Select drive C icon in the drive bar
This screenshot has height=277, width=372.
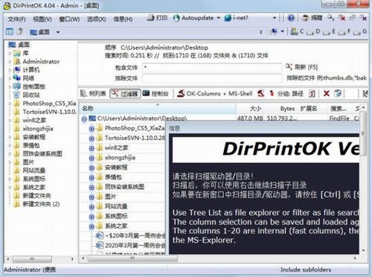click(x=295, y=31)
